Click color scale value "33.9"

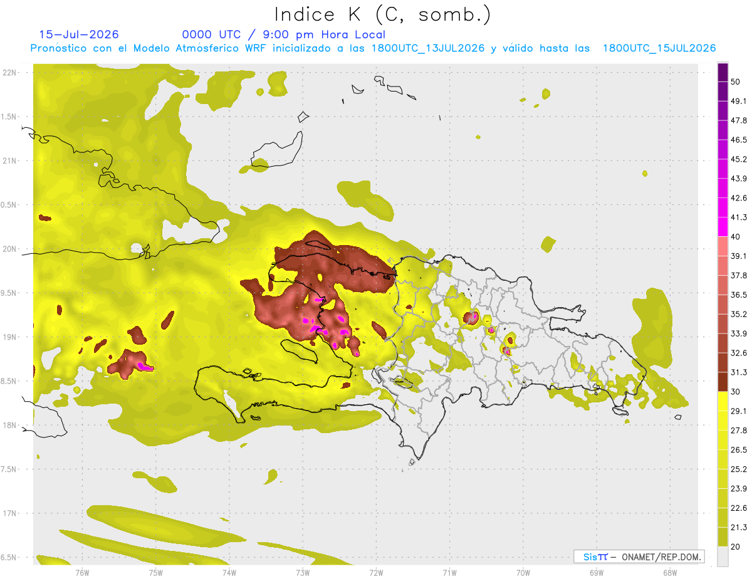tap(739, 333)
